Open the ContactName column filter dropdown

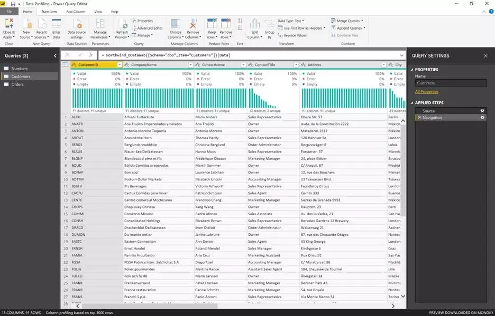pos(243,64)
